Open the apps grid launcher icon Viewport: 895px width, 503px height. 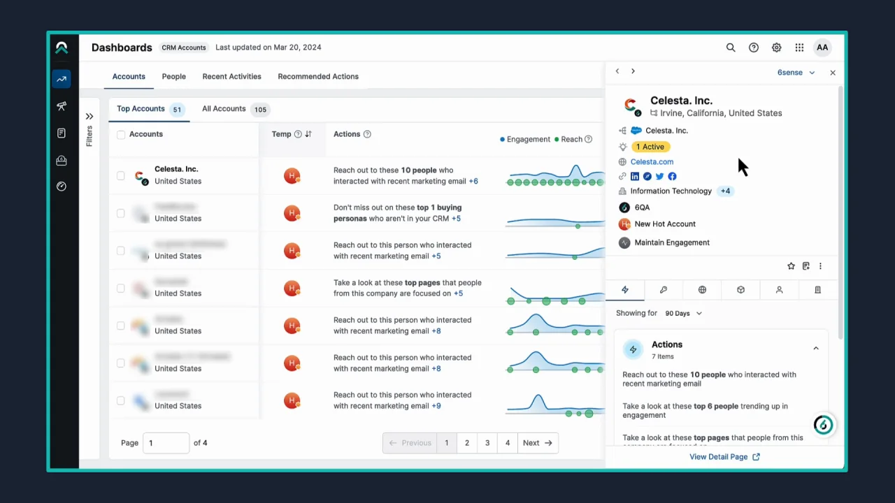[x=799, y=48]
